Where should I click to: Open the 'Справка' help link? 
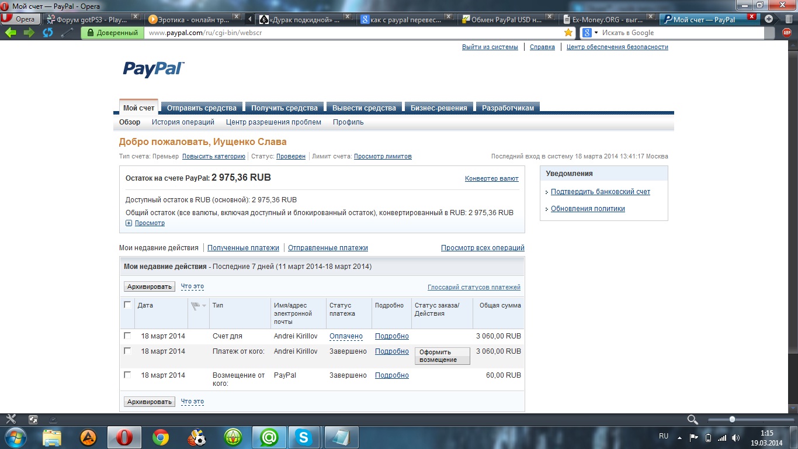(x=542, y=47)
